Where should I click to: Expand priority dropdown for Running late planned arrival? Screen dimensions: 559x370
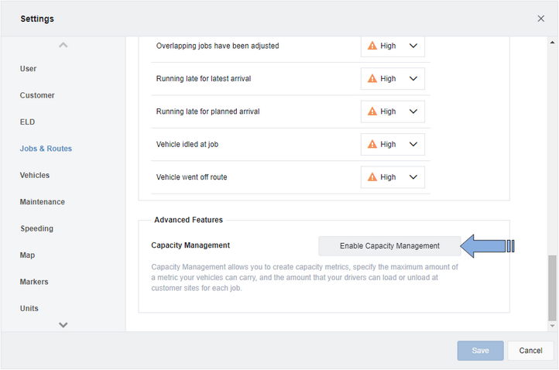pyautogui.click(x=393, y=111)
